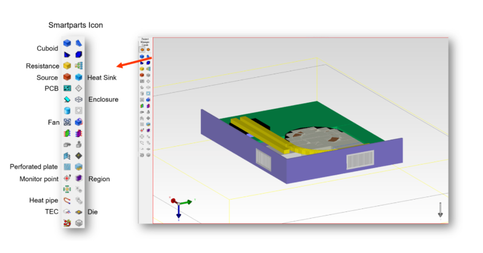483x253 pixels.
Task: Add a Perforated plate smartpart
Action: (x=67, y=167)
